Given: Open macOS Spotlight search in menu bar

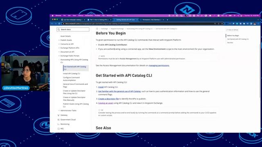Looking at the screenshot, I should coord(238,16).
